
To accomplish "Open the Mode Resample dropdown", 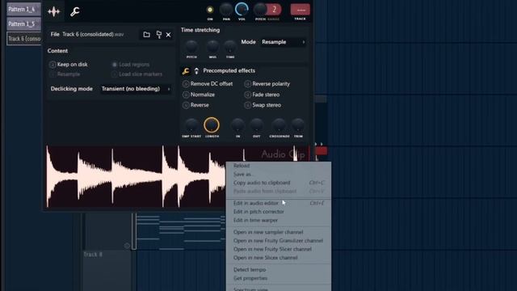I will point(283,42).
